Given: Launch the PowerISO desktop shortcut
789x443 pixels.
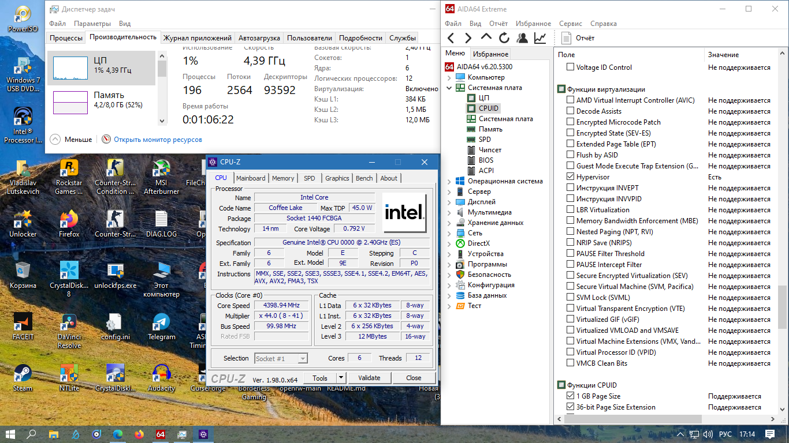Looking at the screenshot, I should tap(23, 19).
